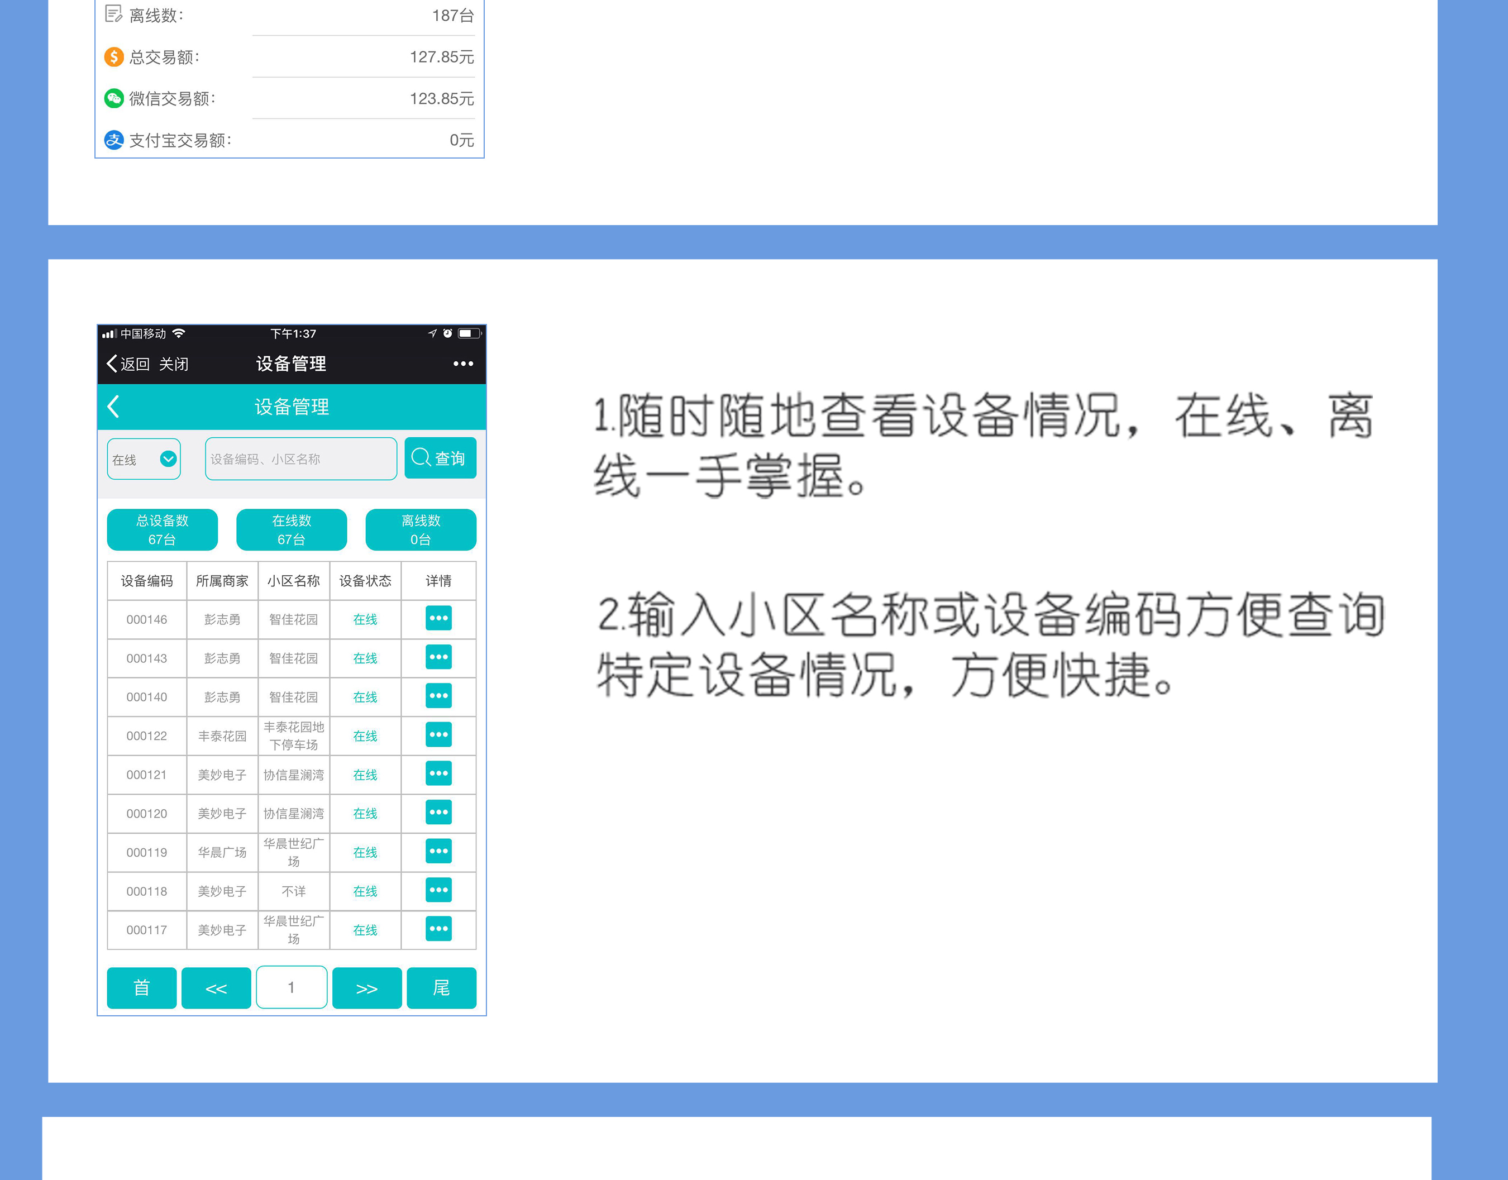The width and height of the screenshot is (1508, 1180).
Task: Click the battery status icon
Action: pyautogui.click(x=469, y=333)
